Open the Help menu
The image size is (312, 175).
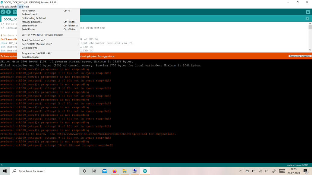[26, 6]
